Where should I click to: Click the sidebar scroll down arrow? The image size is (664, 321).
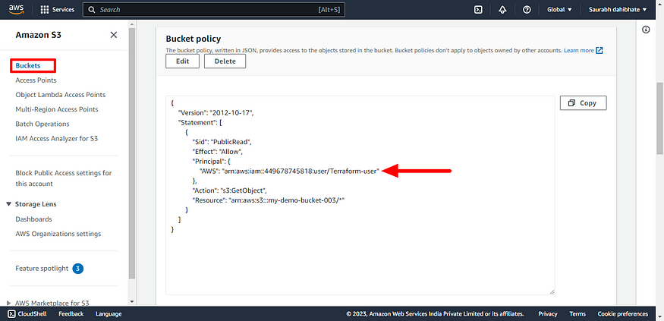click(132, 301)
